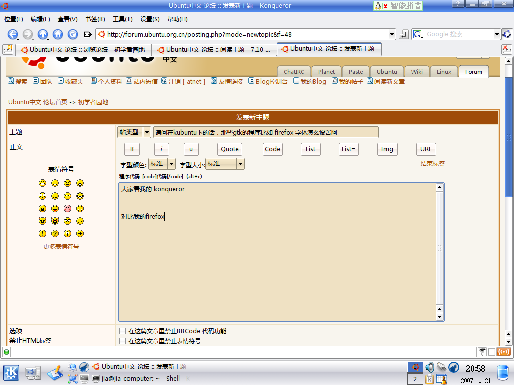Click the message textarea's scroll-down arrow
514x385 pixels.
440,317
